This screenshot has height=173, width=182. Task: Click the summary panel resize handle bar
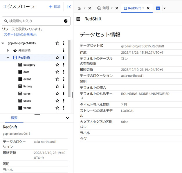(37, 114)
